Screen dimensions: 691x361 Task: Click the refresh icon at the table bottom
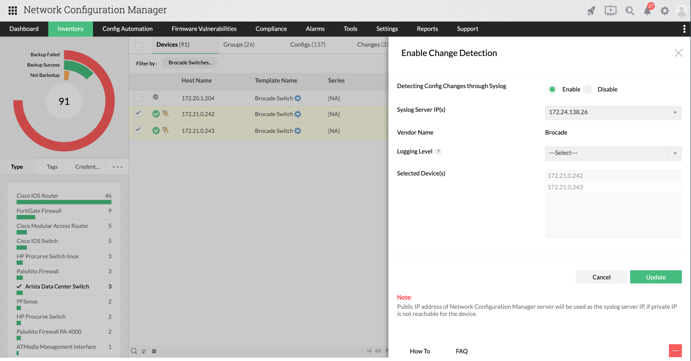[143, 351]
